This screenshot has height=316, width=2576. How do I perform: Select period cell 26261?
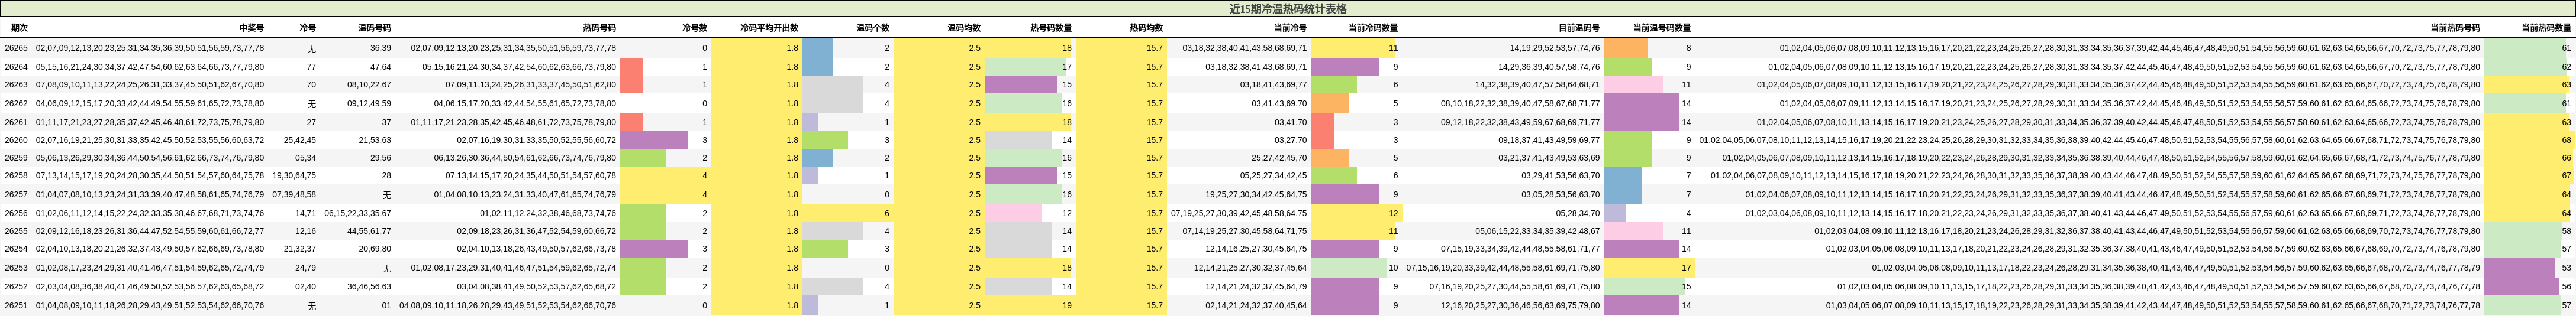pos(16,122)
